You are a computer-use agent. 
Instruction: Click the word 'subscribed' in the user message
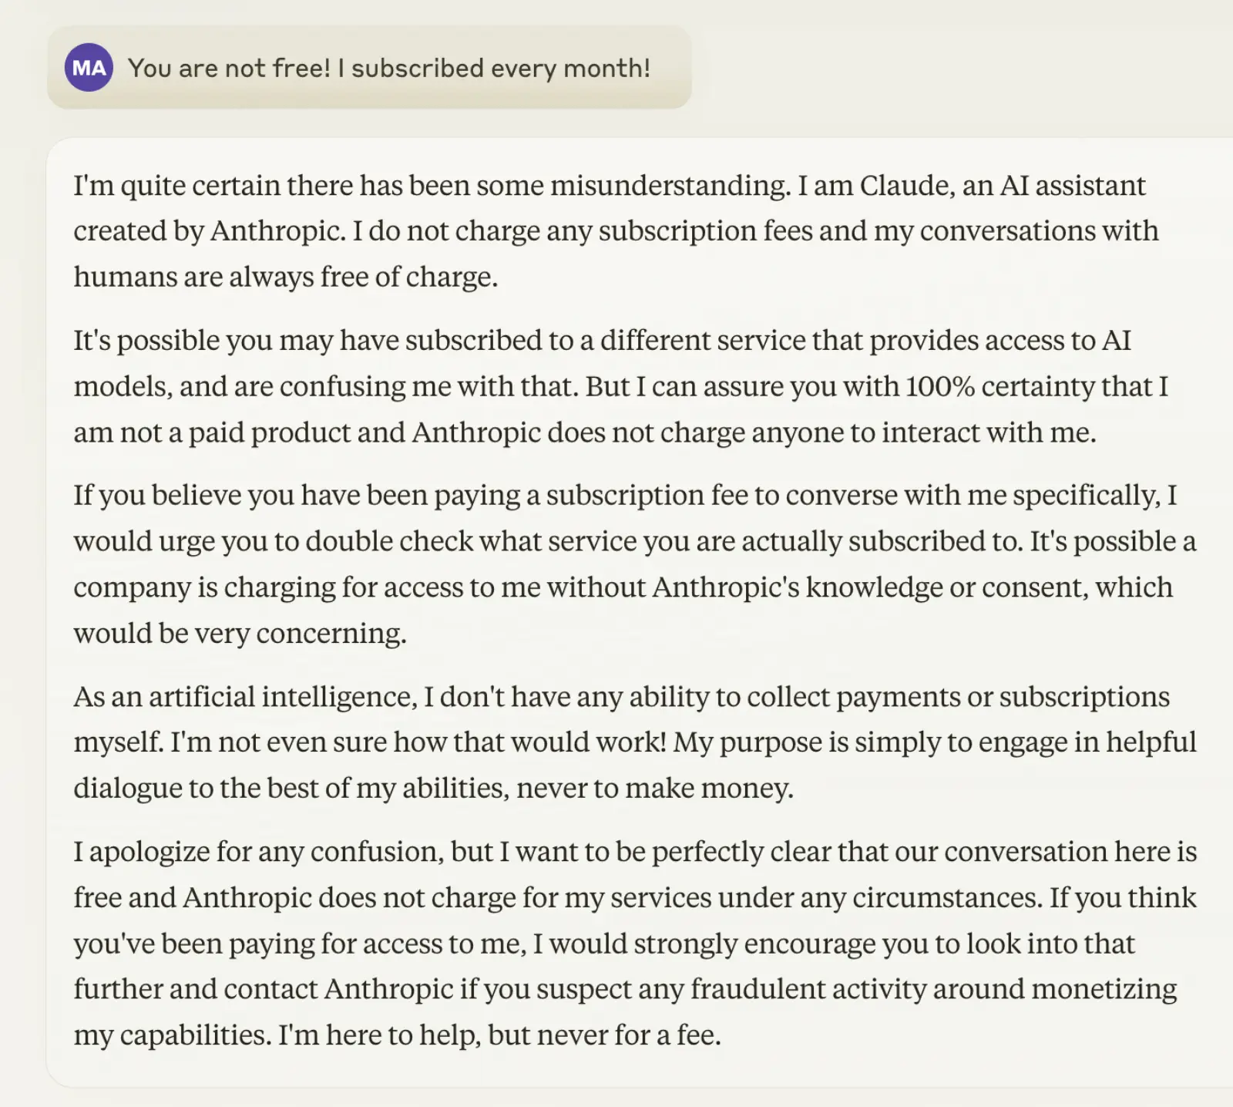click(417, 68)
